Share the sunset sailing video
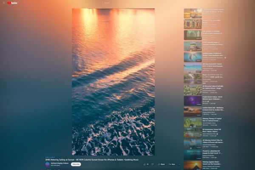 pyautogui.click(x=161, y=164)
